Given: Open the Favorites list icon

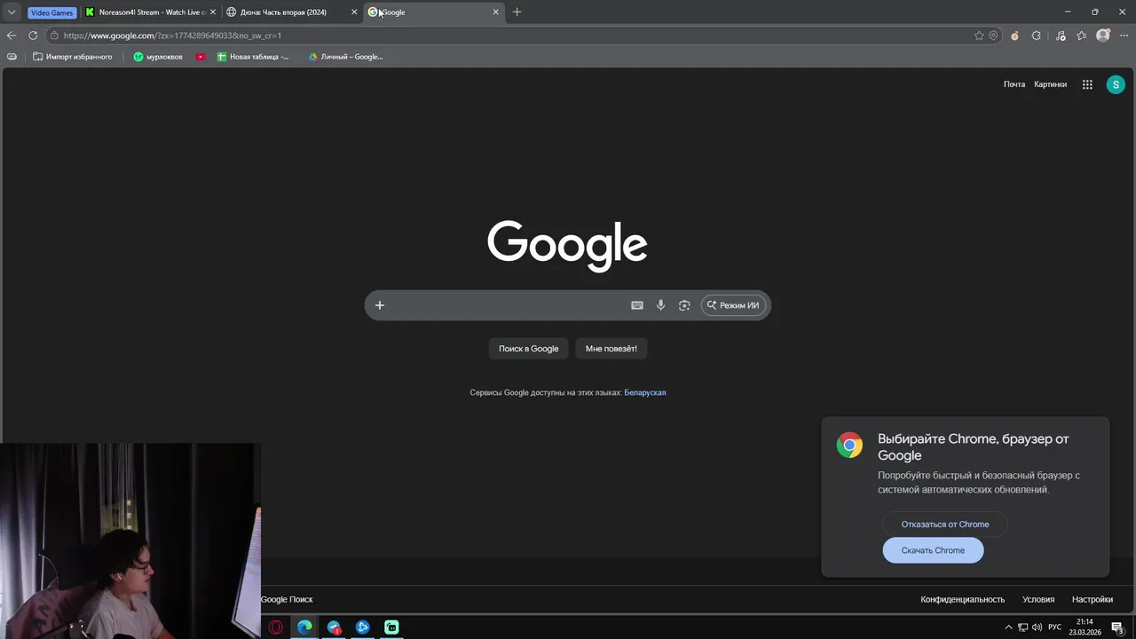Looking at the screenshot, I should (1082, 35).
